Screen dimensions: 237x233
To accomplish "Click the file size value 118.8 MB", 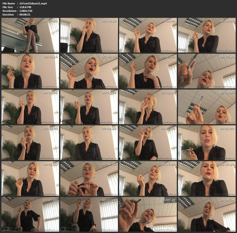I will (x=25, y=7).
